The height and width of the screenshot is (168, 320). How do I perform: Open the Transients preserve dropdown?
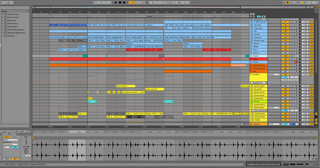(11, 145)
